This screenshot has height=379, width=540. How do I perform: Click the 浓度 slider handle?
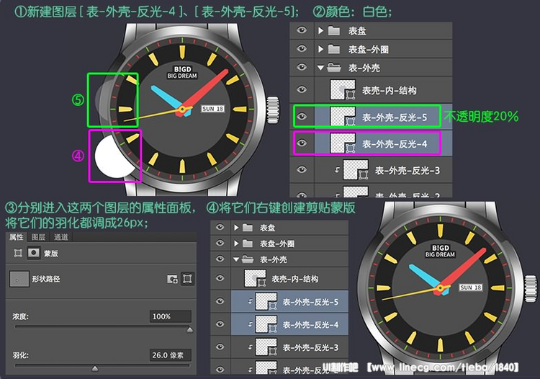190,330
